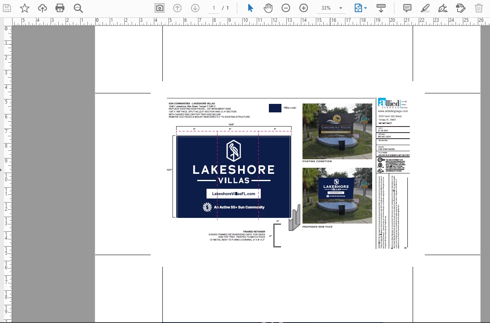Add a sticky note comment
Image resolution: width=490 pixels, height=323 pixels.
click(x=407, y=8)
